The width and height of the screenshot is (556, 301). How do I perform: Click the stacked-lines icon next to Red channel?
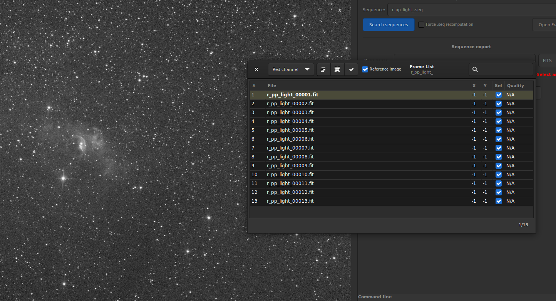(x=323, y=69)
